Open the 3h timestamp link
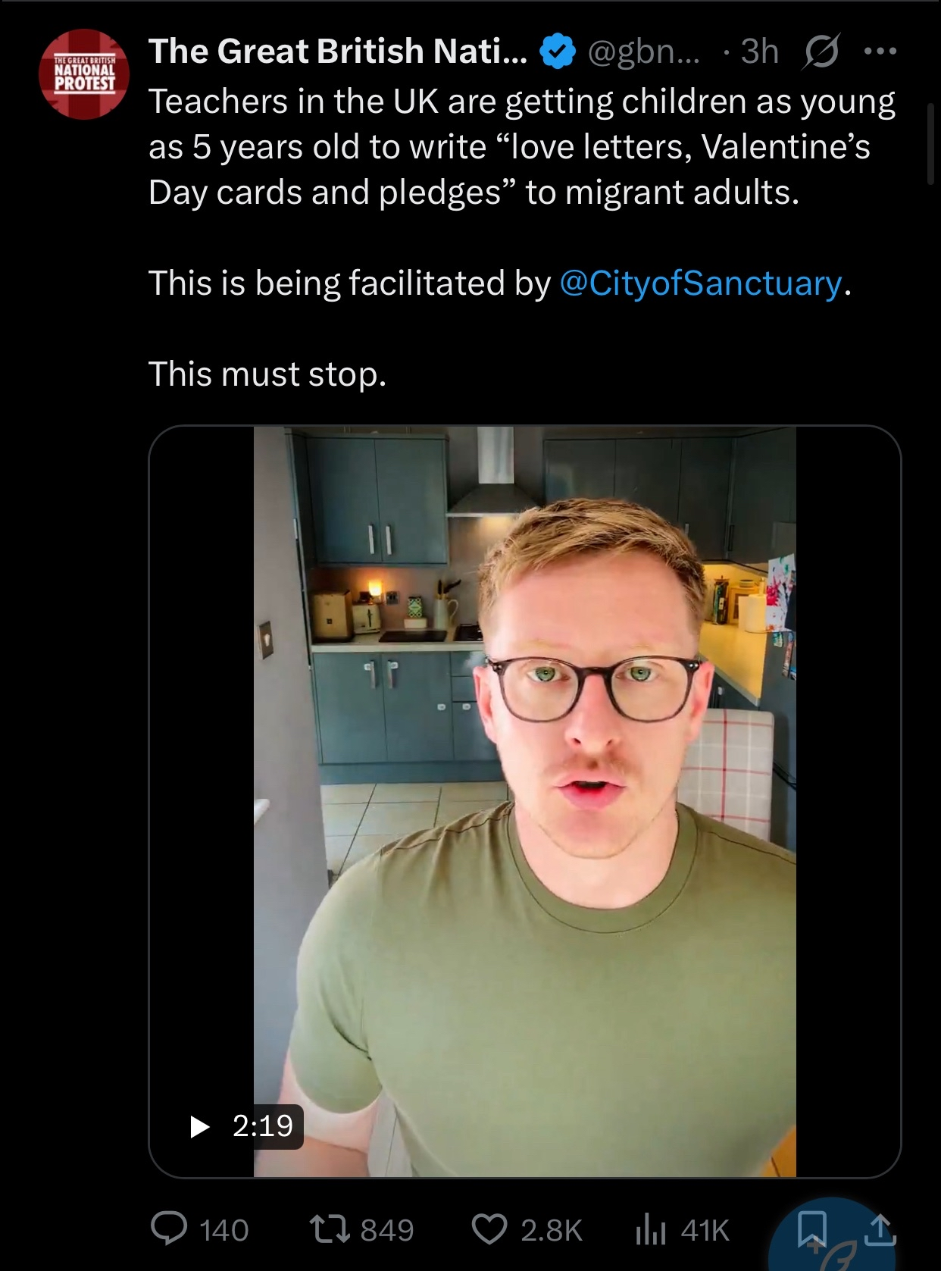Viewport: 941px width, 1271px height. (x=760, y=52)
